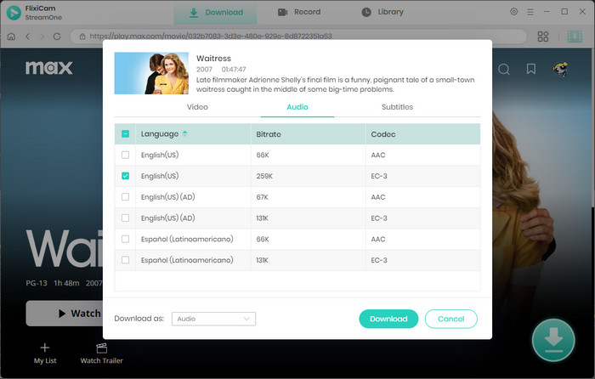This screenshot has height=379, width=595.
Task: Open the Max profile avatar
Action: pyautogui.click(x=560, y=69)
